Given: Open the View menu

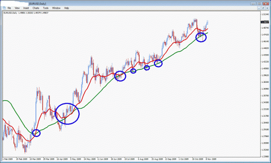Looking at the screenshot, I should click(x=17, y=8).
